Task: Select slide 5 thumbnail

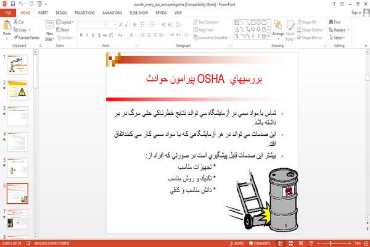Action: click(18, 167)
